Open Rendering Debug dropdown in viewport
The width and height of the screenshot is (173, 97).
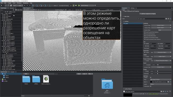point(59,10)
